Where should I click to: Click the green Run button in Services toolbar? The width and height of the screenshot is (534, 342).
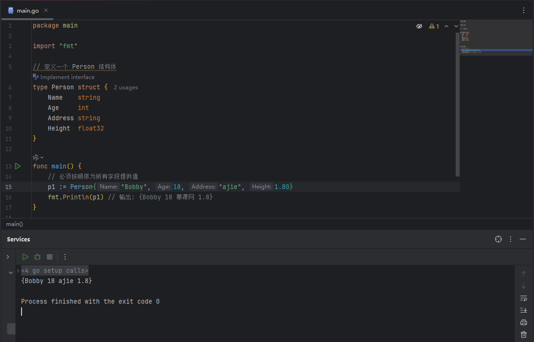click(25, 257)
